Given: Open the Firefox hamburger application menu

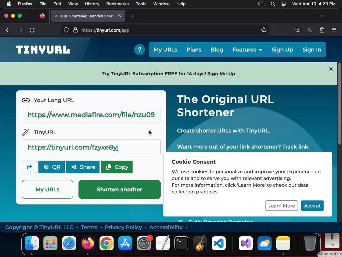Looking at the screenshot, I should [x=334, y=30].
